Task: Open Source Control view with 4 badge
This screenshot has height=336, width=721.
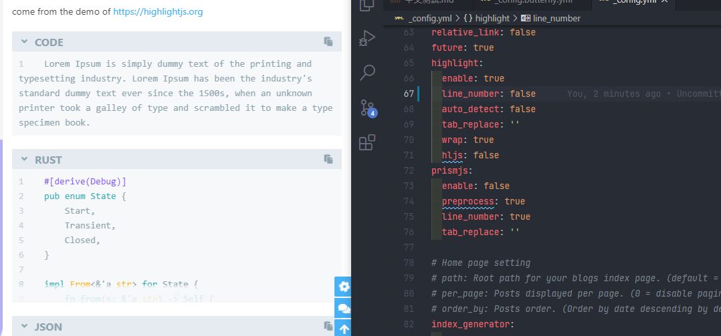Action: coord(368,108)
